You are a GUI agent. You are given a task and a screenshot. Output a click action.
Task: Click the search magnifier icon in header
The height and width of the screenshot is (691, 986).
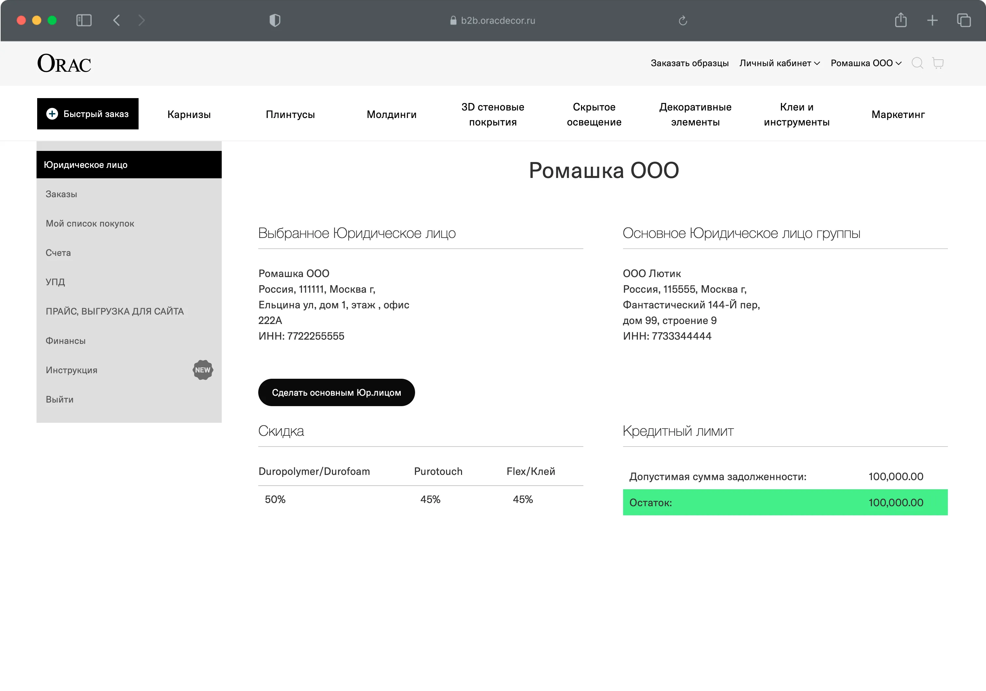coord(917,63)
